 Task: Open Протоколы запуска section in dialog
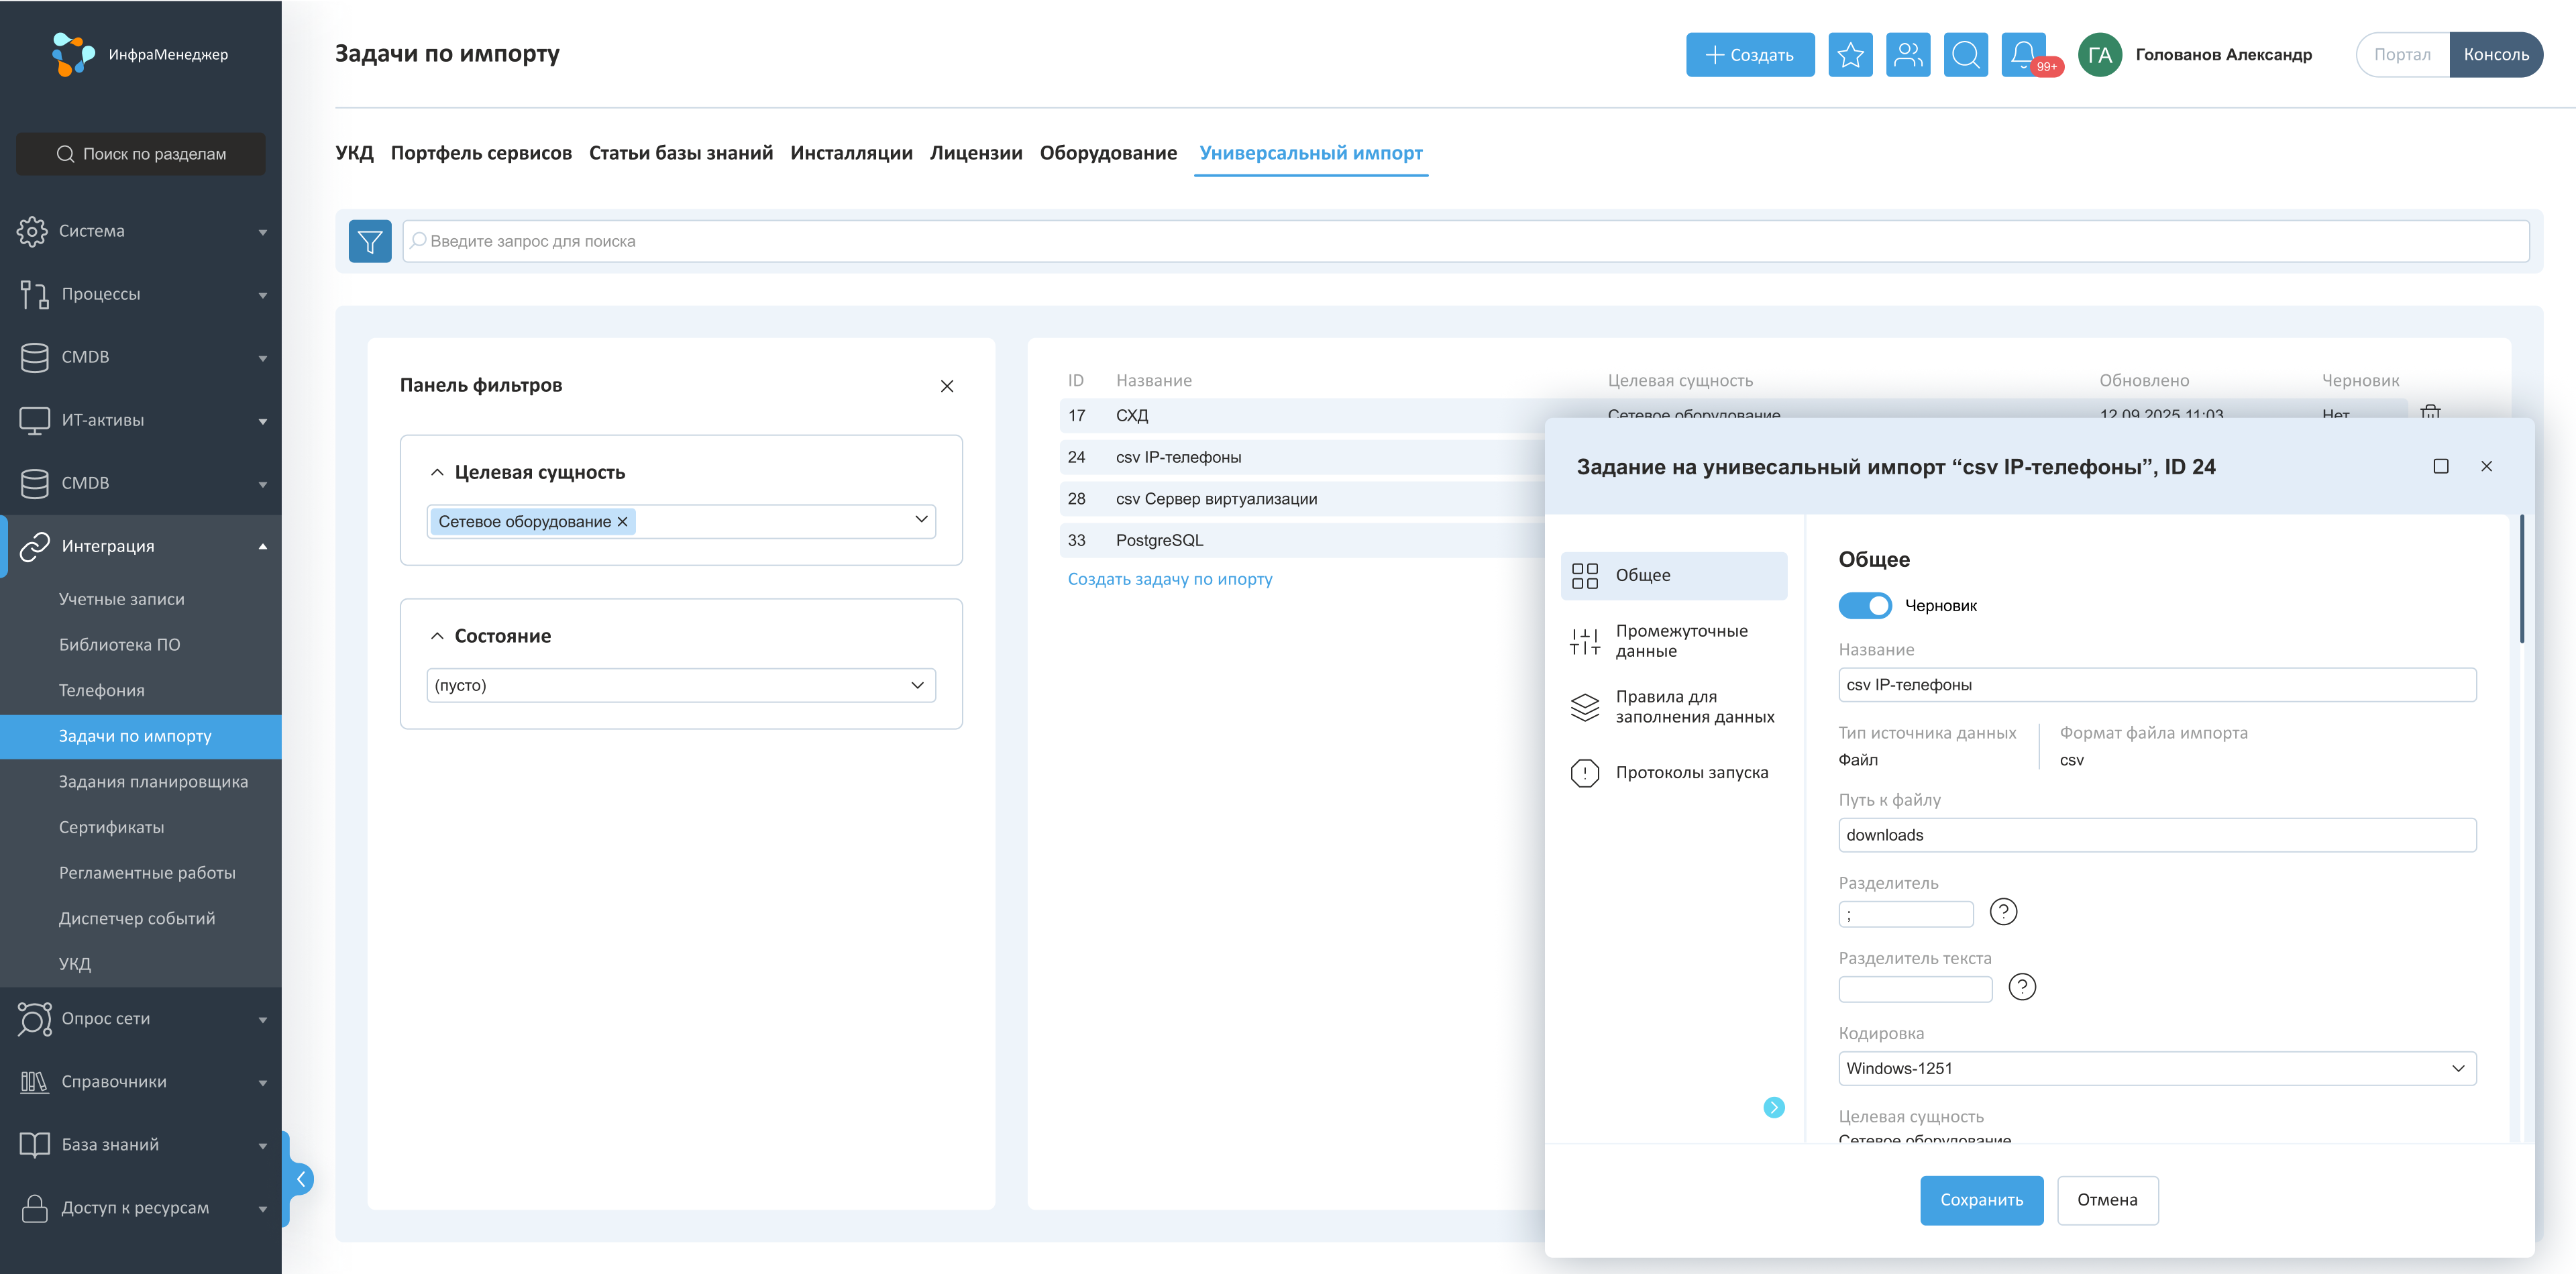click(x=1691, y=772)
